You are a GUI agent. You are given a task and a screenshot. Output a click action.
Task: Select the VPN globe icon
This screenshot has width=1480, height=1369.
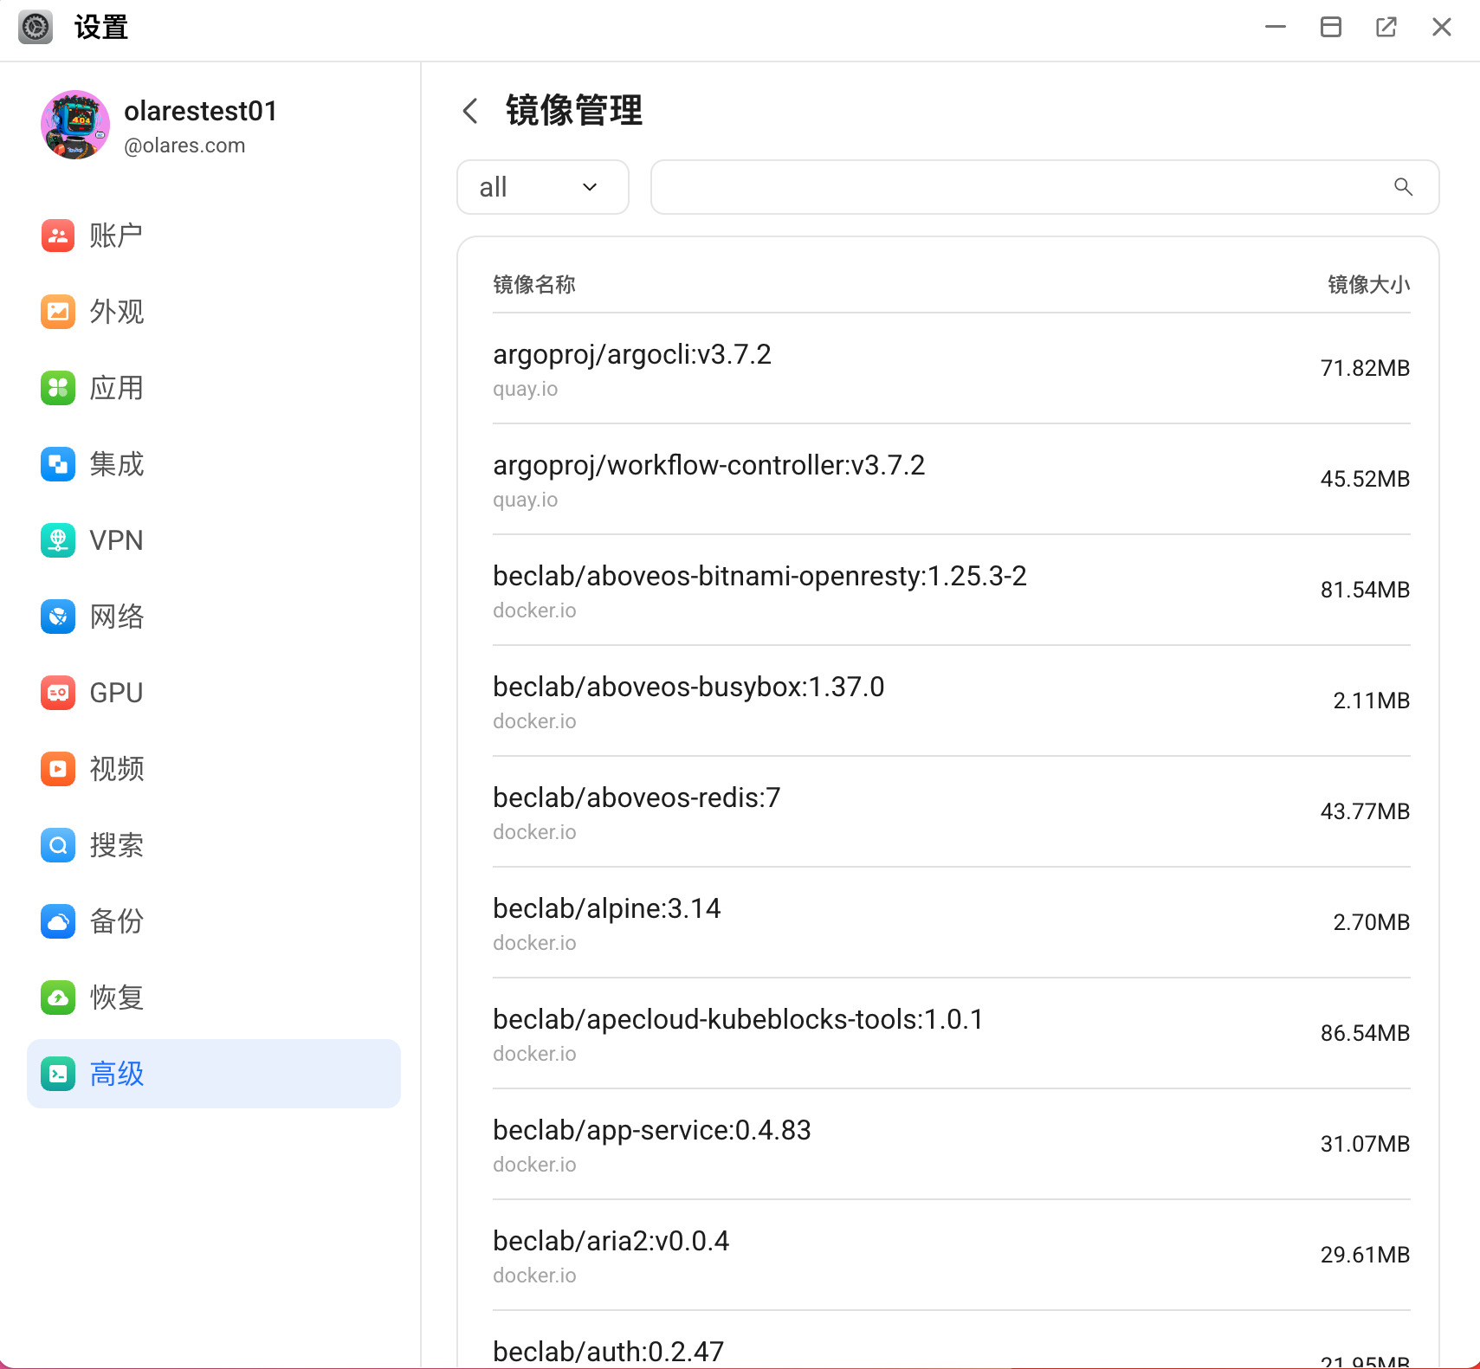(x=57, y=540)
